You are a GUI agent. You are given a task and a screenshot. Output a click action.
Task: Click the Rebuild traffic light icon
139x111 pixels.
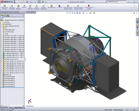coord(43,2)
